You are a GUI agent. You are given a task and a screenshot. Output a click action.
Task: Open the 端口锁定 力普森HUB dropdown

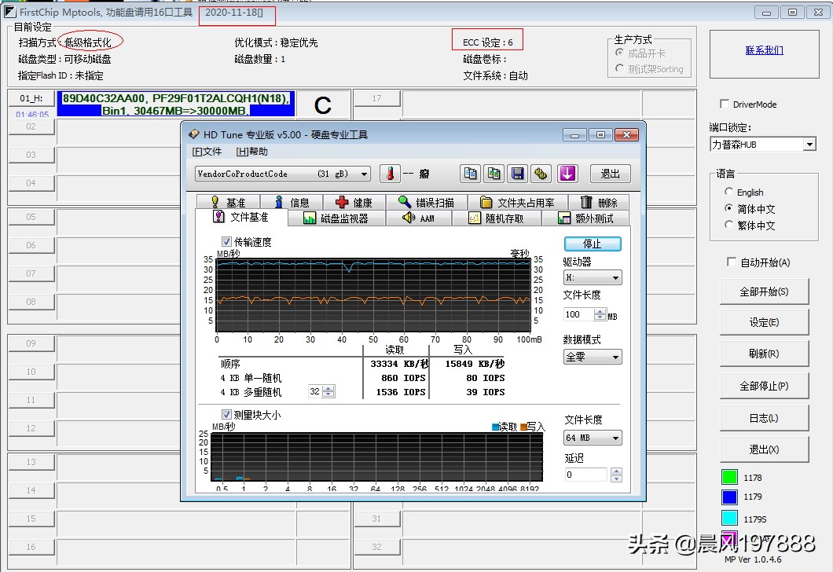click(763, 144)
